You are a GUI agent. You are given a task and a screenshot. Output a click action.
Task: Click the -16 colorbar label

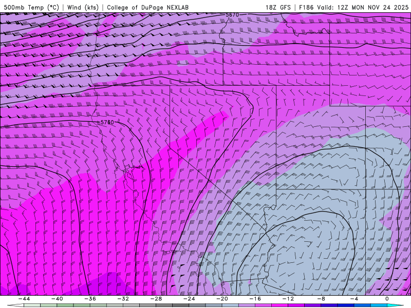pyautogui.click(x=255, y=299)
